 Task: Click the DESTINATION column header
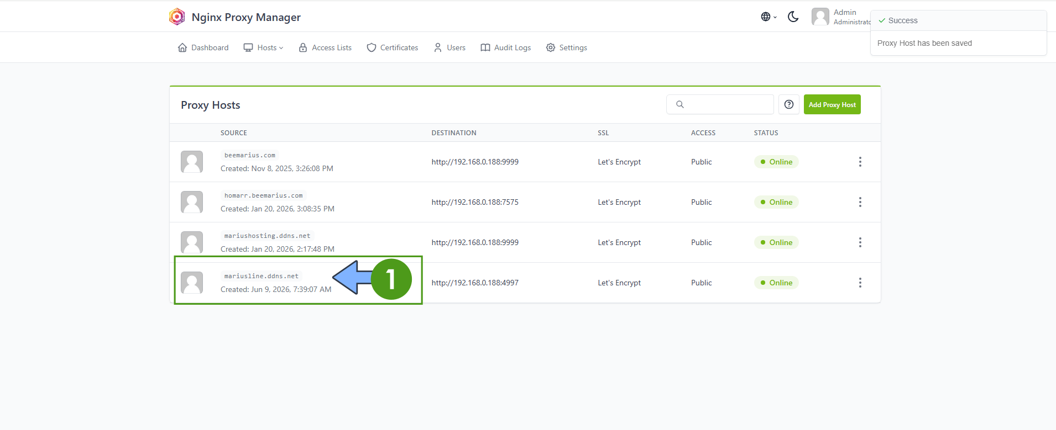point(454,133)
